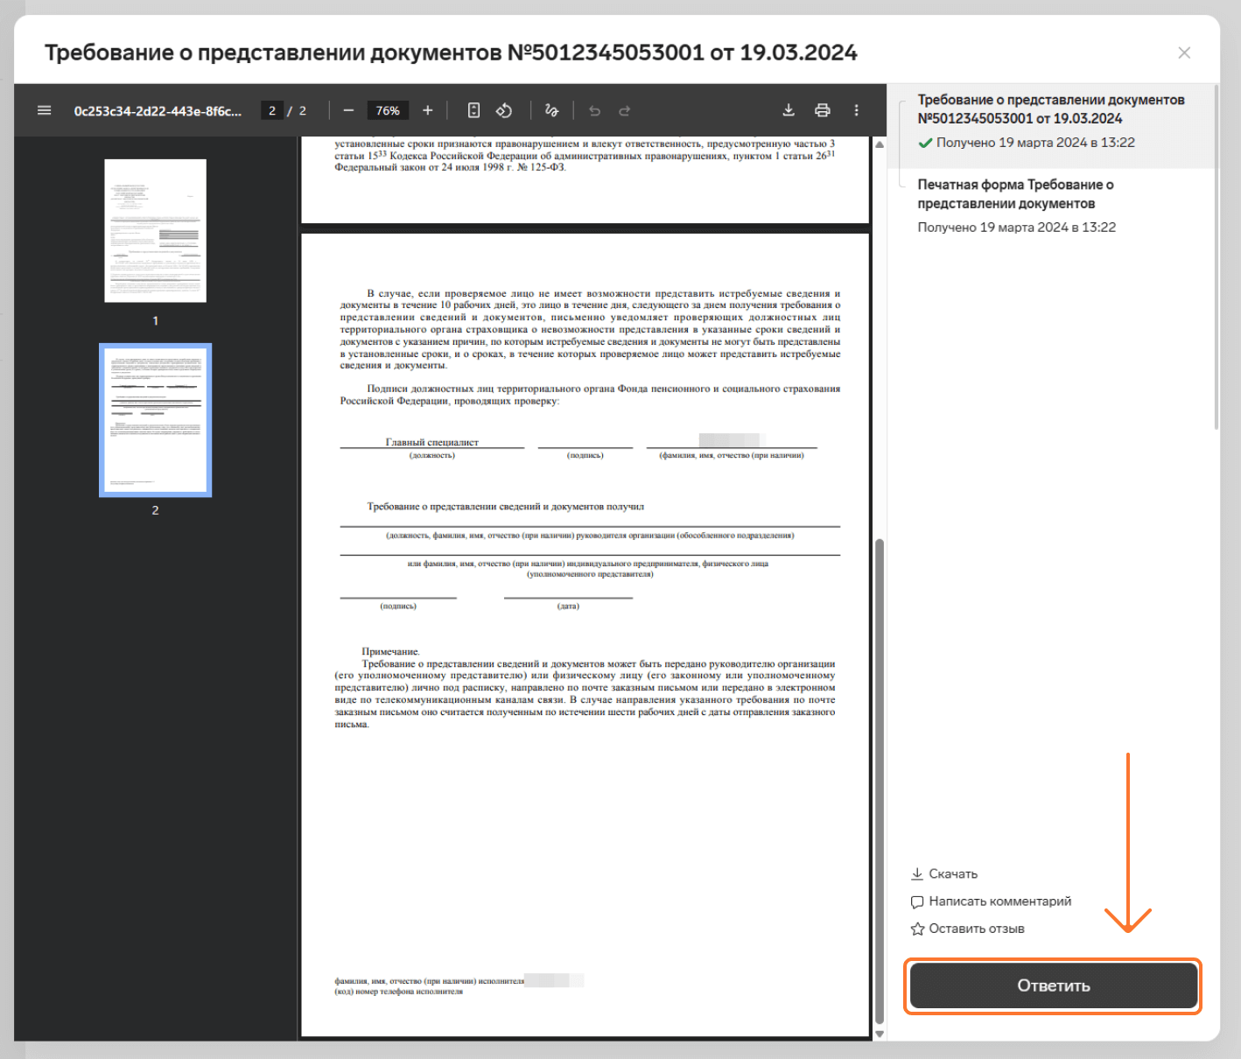Click the fit to page icon
The height and width of the screenshot is (1059, 1241).
473,110
